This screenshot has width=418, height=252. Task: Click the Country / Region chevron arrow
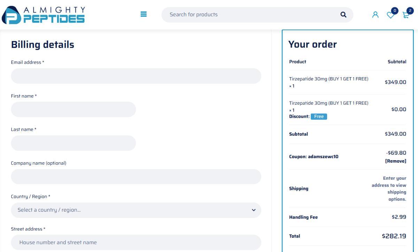[x=254, y=210]
